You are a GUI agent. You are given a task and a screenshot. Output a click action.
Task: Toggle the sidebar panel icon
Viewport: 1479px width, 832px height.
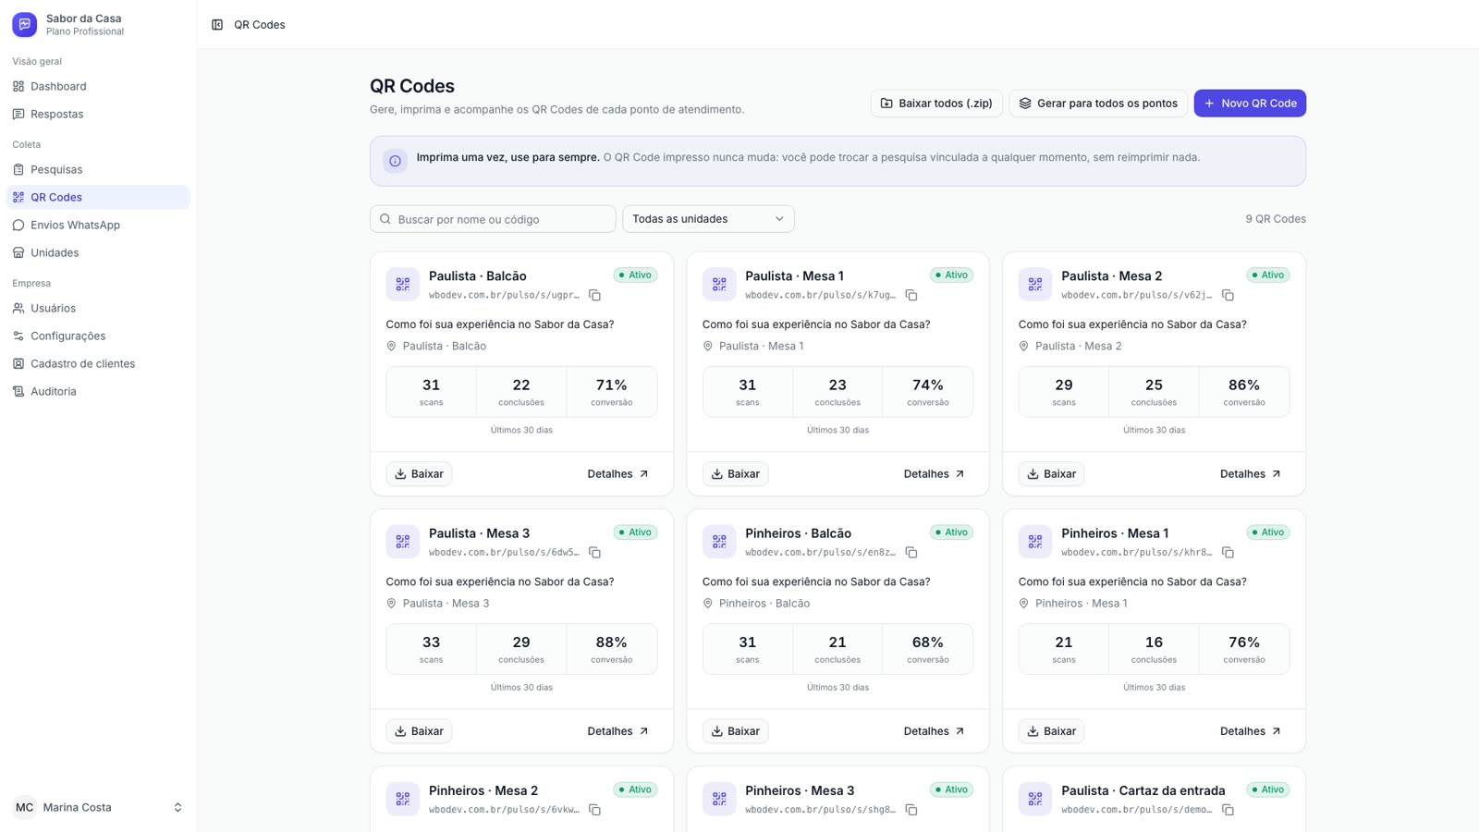point(217,25)
